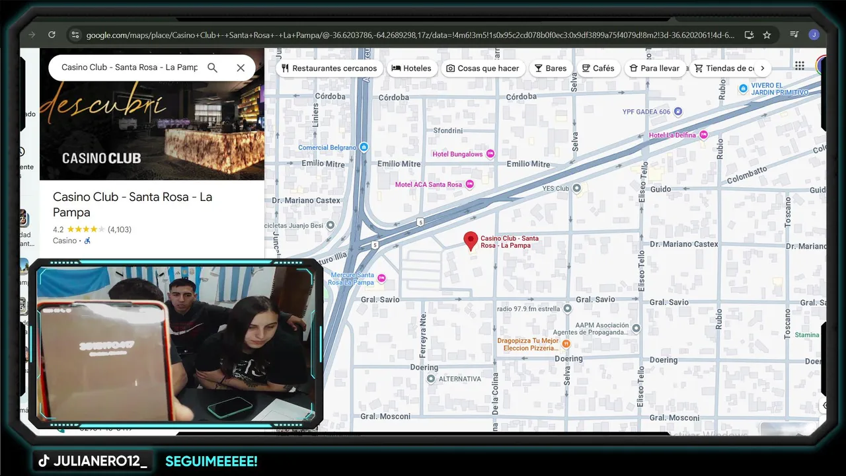This screenshot has width=846, height=476.
Task: Click the TikTok logo in stream overlay
Action: [x=44, y=461]
